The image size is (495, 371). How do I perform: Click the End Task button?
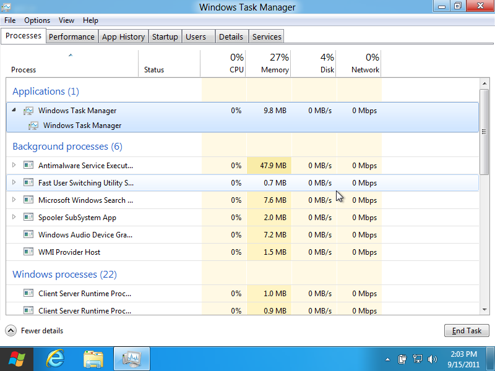click(x=467, y=331)
